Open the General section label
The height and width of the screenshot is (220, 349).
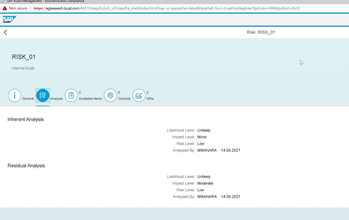[28, 99]
